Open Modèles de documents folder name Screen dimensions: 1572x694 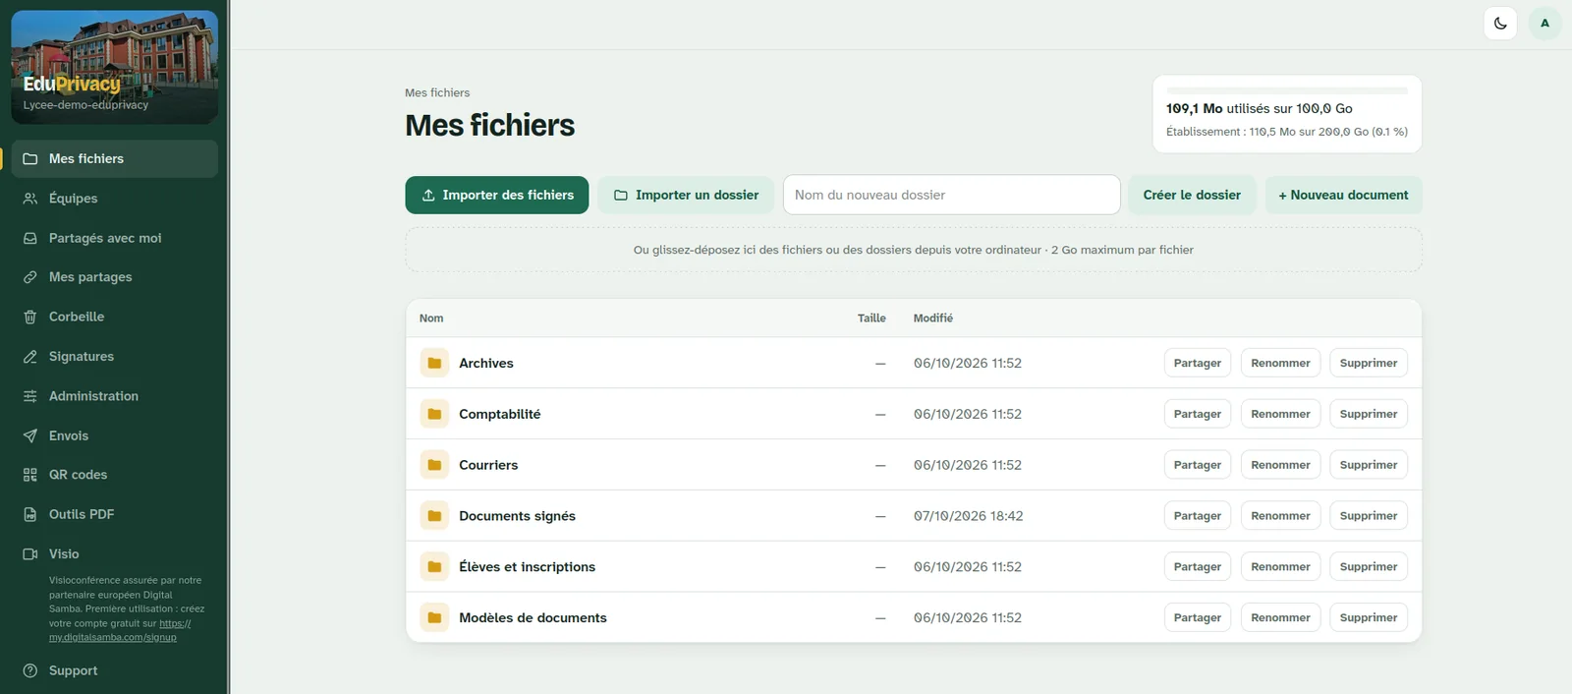pos(533,617)
